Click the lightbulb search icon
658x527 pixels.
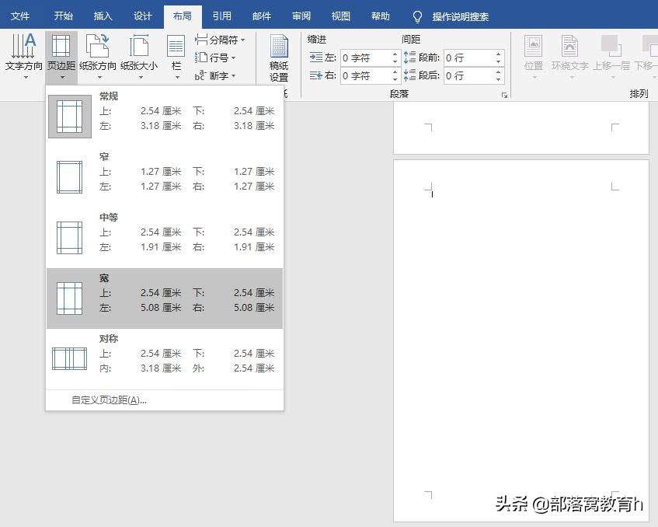click(417, 17)
